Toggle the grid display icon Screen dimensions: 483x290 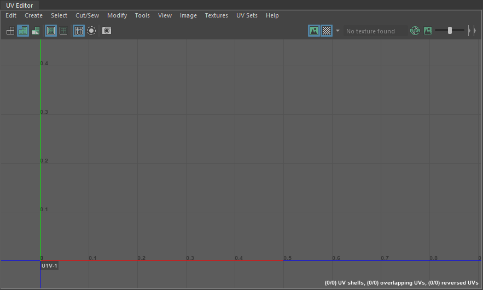tap(79, 31)
